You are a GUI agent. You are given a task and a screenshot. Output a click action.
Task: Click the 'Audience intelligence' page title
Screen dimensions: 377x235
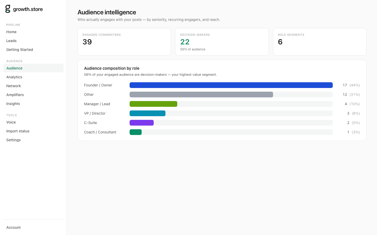(x=107, y=12)
